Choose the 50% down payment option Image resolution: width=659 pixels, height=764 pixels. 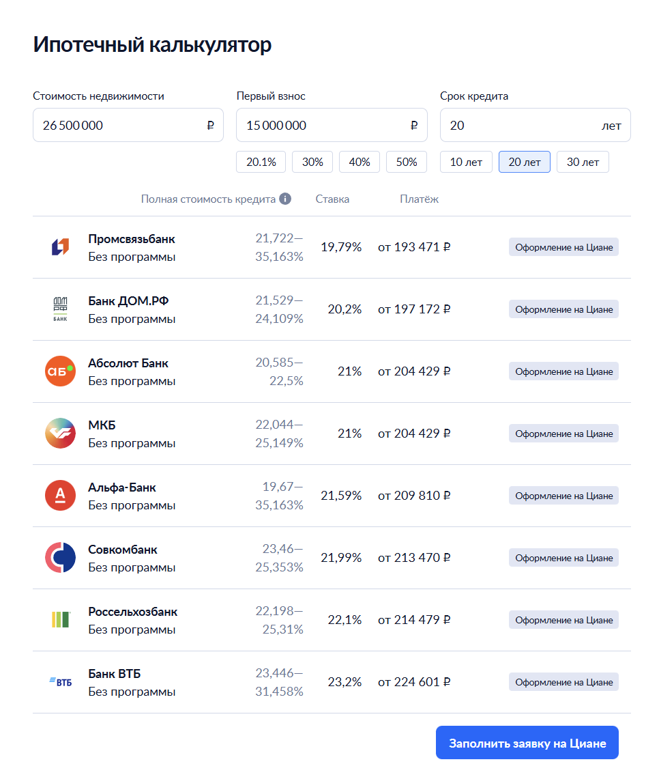pos(407,162)
